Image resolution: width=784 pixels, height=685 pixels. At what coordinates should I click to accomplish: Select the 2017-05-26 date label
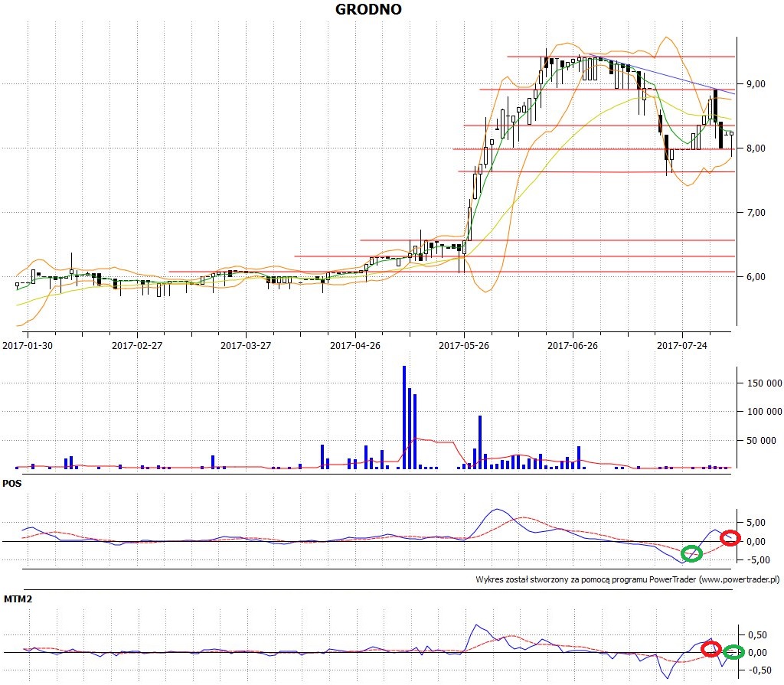[x=464, y=345]
